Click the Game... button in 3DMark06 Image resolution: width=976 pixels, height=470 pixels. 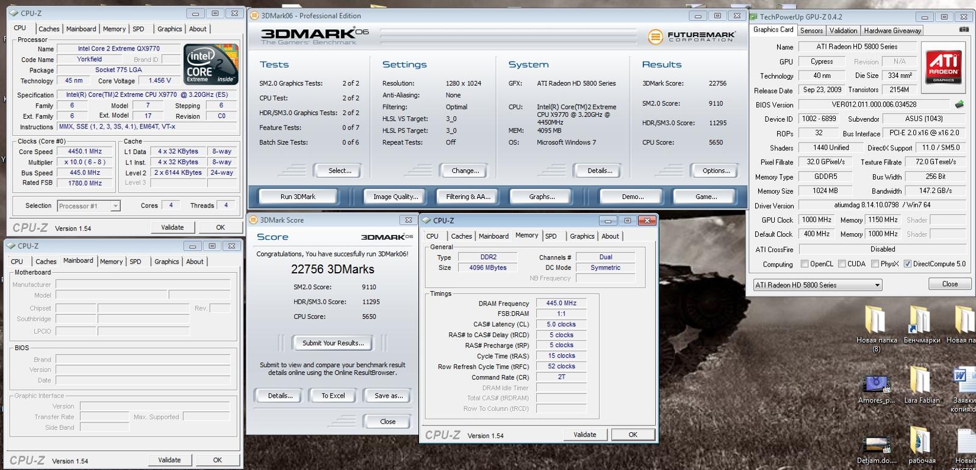pyautogui.click(x=706, y=197)
